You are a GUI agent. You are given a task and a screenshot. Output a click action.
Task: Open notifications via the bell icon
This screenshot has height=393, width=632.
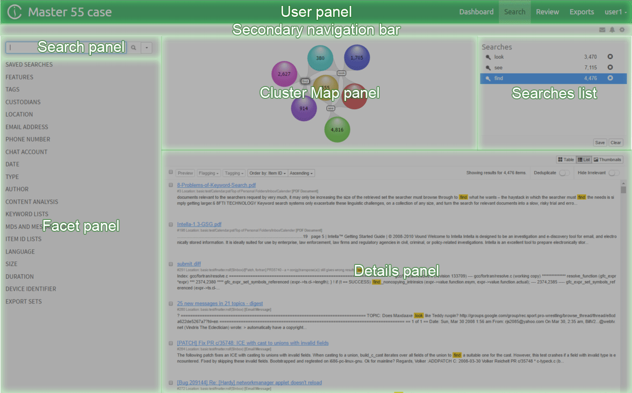pos(612,30)
